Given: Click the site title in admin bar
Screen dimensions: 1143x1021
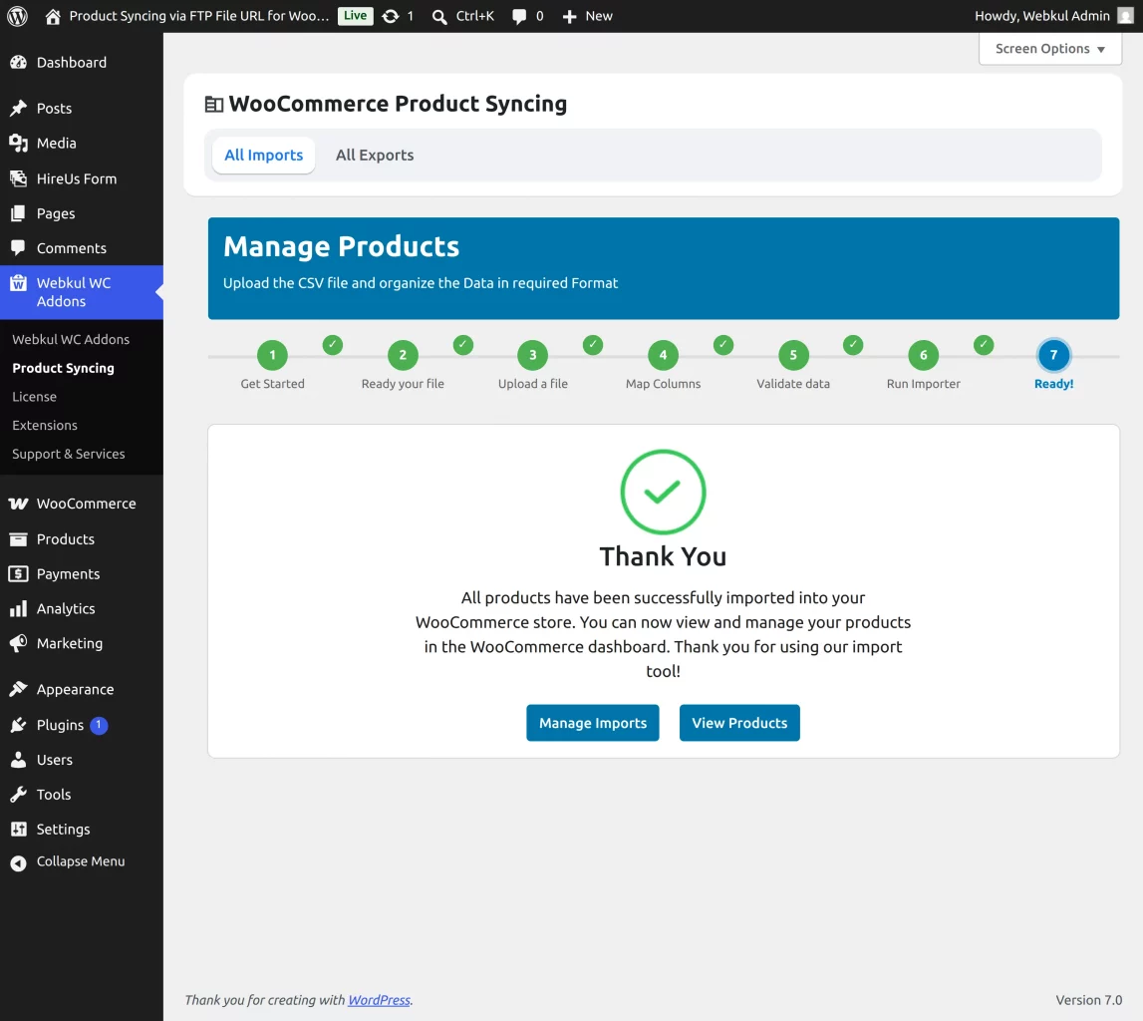Looking at the screenshot, I should [199, 16].
